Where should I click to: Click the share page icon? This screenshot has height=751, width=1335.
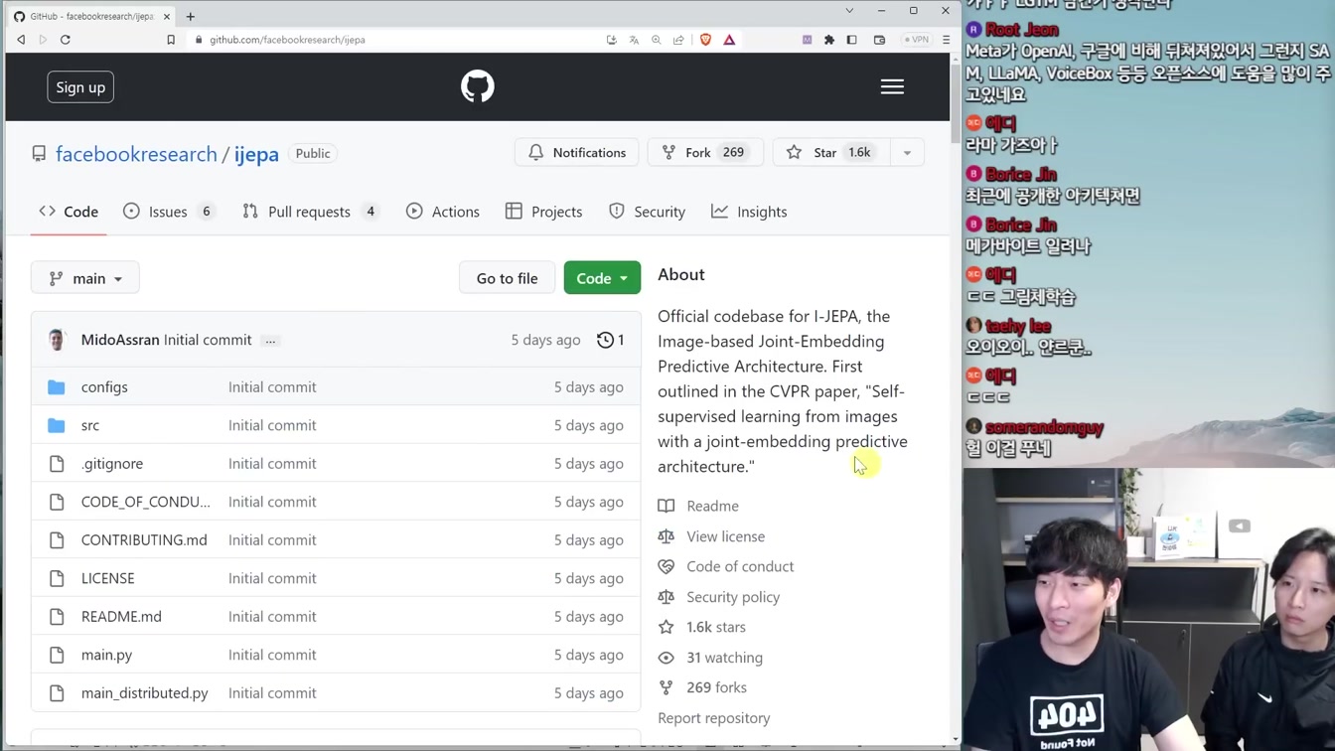click(678, 40)
